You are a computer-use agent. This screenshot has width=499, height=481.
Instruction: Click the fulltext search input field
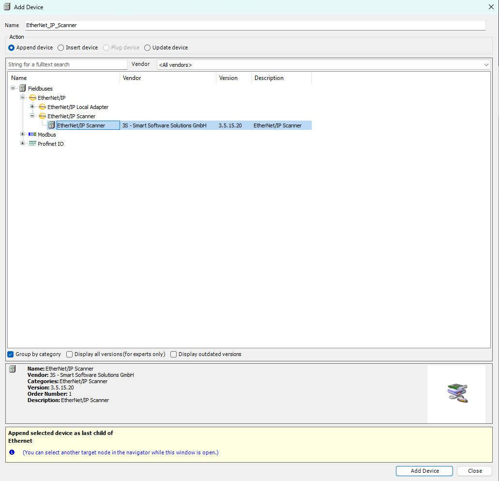tap(66, 64)
